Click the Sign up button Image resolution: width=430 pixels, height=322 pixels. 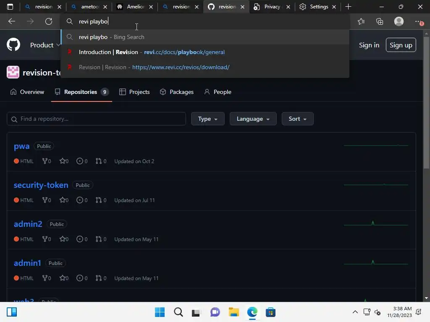tap(401, 45)
